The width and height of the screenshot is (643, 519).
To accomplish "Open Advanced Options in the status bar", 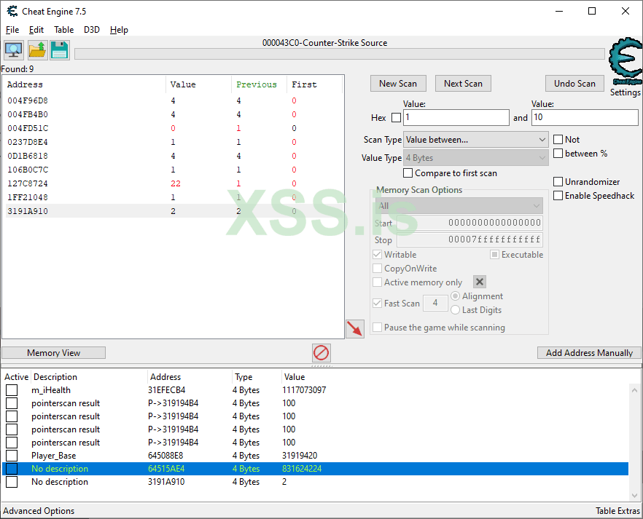I will pyautogui.click(x=39, y=511).
